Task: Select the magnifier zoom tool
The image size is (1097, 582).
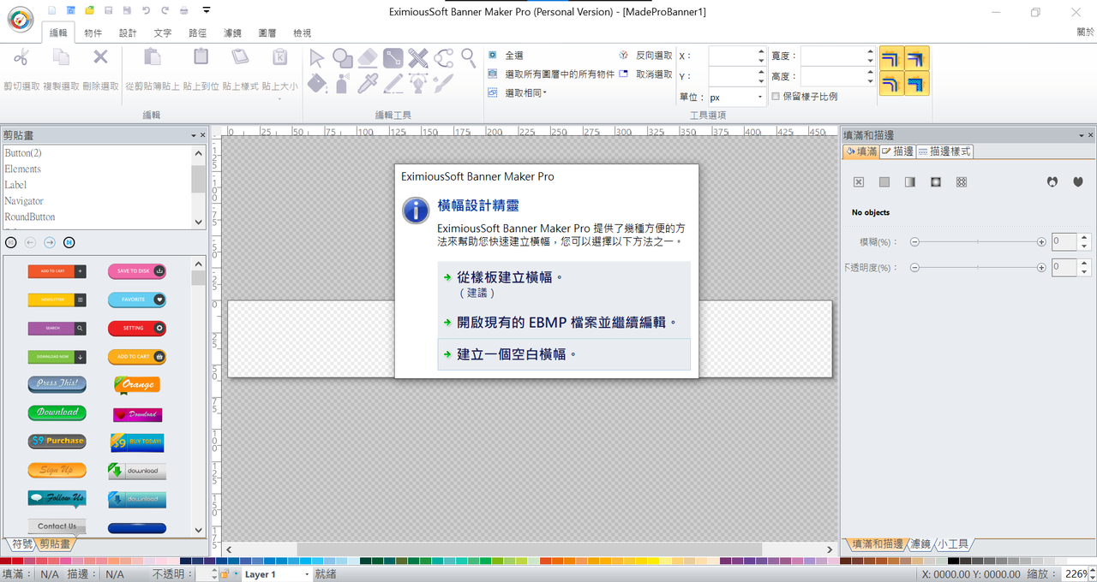Action: pyautogui.click(x=468, y=58)
